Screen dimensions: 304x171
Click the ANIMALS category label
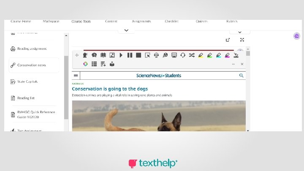[x=78, y=84]
